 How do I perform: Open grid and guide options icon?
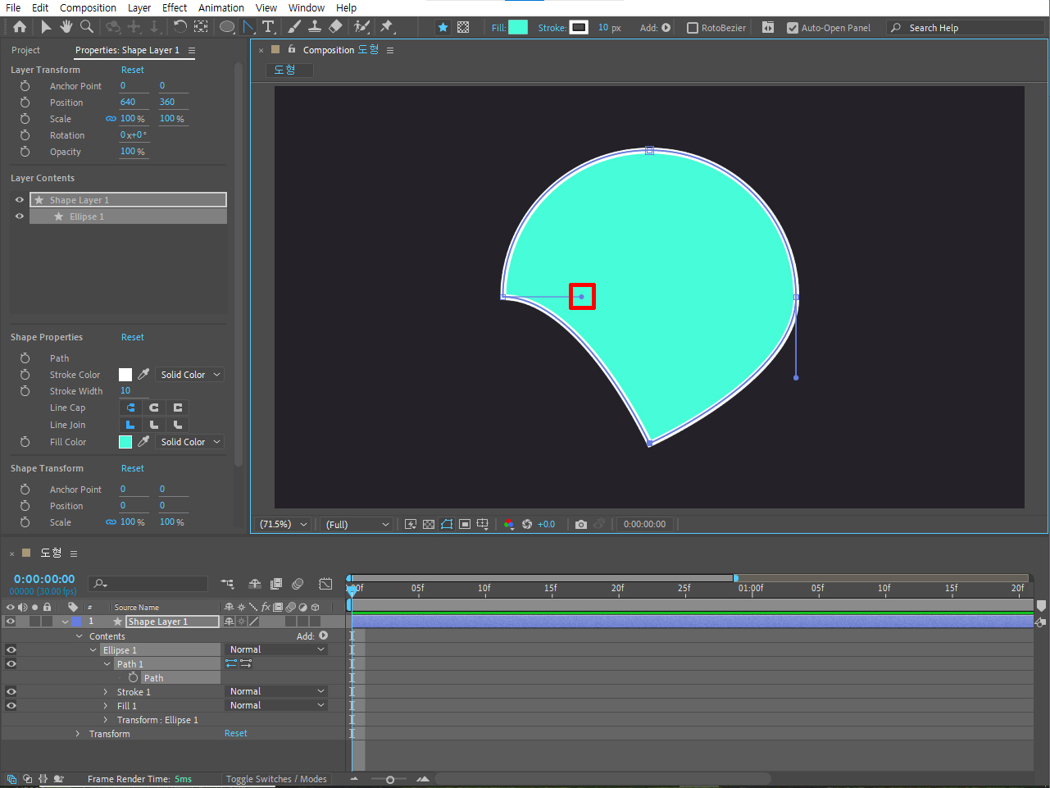483,524
